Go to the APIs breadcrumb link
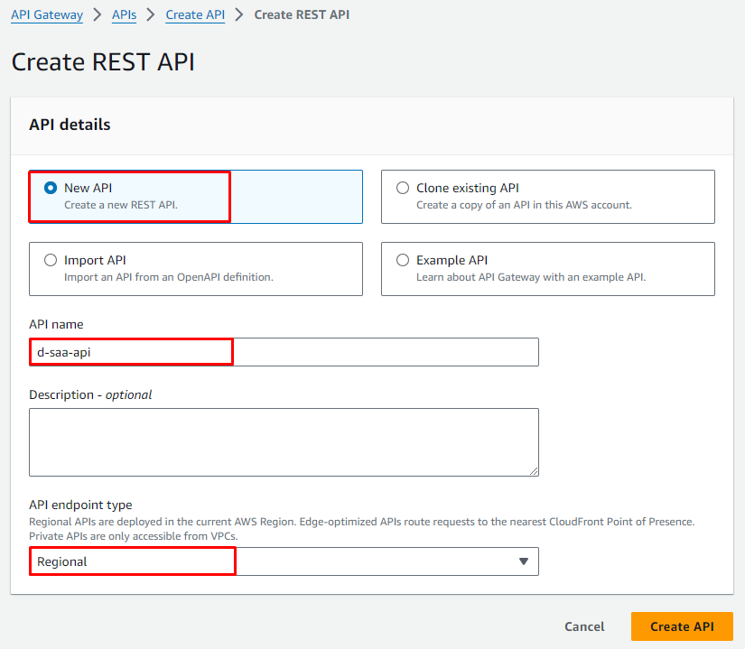Image resolution: width=745 pixels, height=649 pixels. point(125,14)
